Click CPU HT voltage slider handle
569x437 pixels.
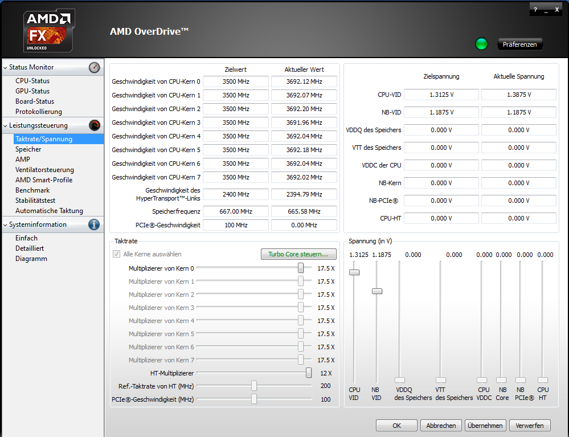[543, 380]
